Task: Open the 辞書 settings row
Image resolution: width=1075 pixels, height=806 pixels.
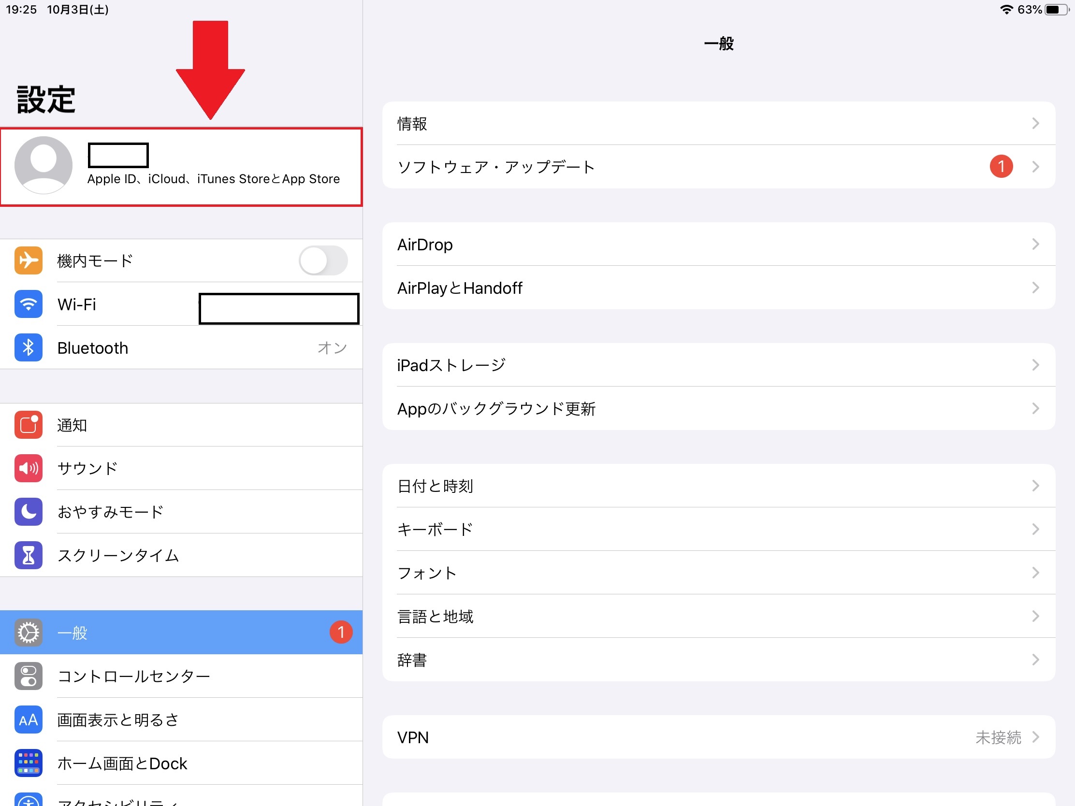Action: point(719,660)
